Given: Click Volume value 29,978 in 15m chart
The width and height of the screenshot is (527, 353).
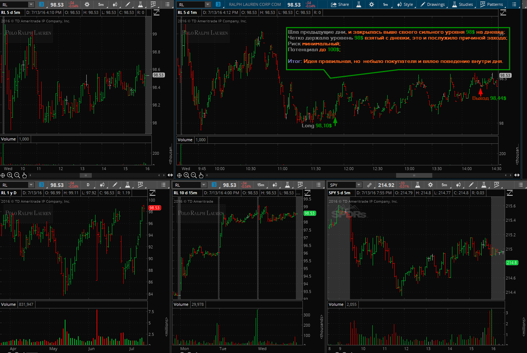Looking at the screenshot, I should (x=197, y=304).
